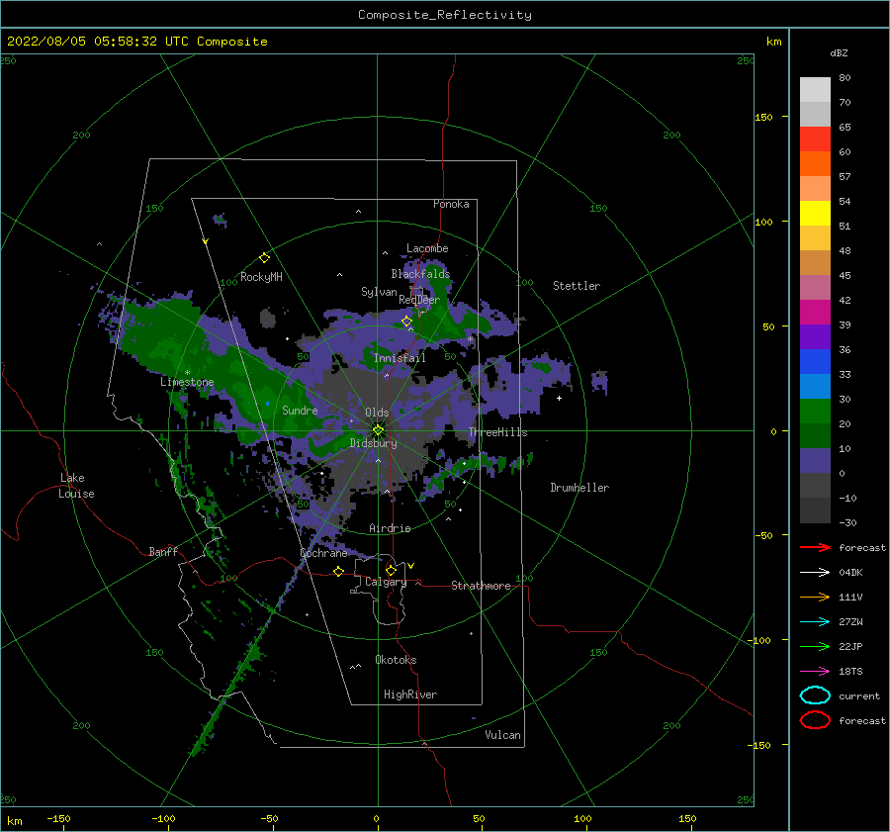Click the bright green 20-30 dBZ swatch

click(815, 412)
